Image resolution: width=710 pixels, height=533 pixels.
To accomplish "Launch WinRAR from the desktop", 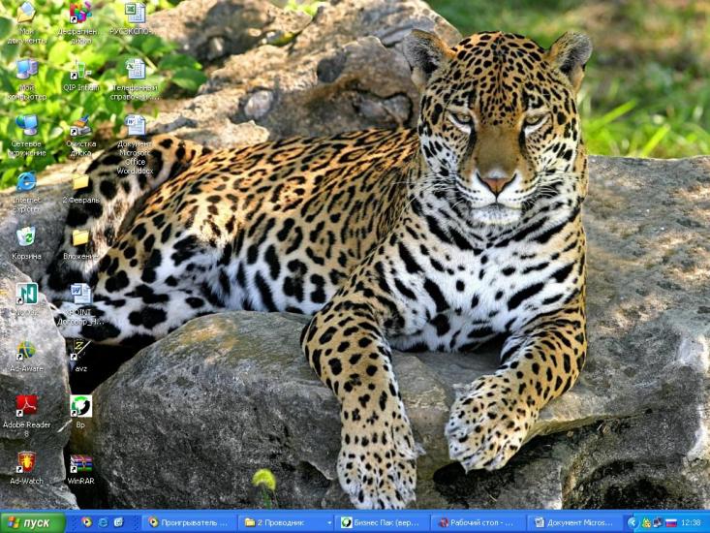I will pos(80,463).
